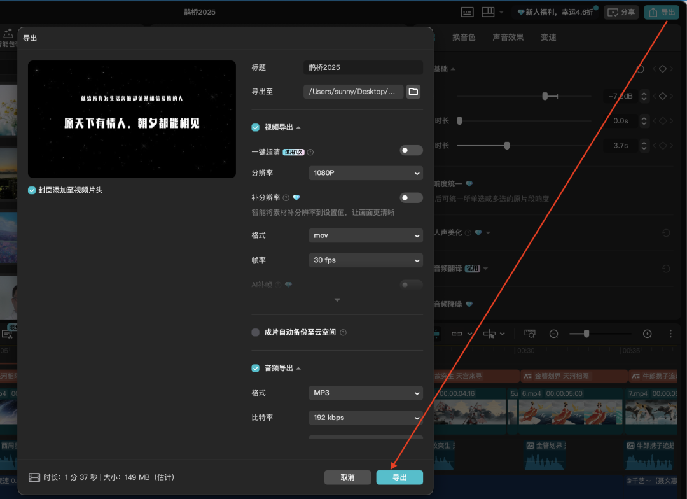
Task: Switch to the 变速 tab
Action: coord(548,38)
